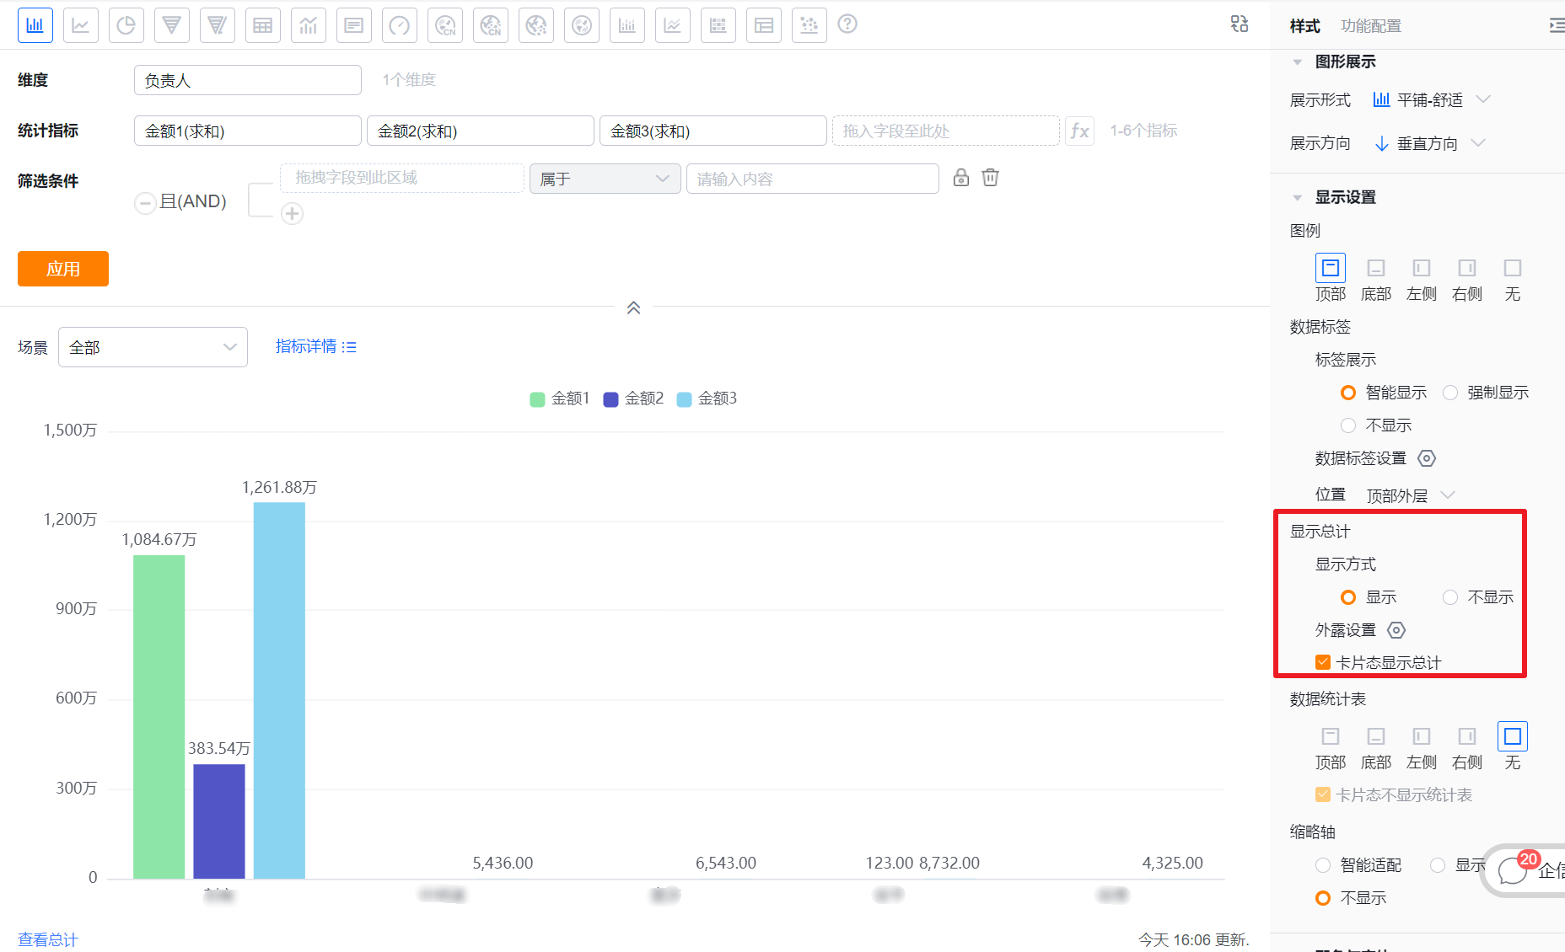Open the 查看总计 link
The height and width of the screenshot is (952, 1565).
[48, 939]
